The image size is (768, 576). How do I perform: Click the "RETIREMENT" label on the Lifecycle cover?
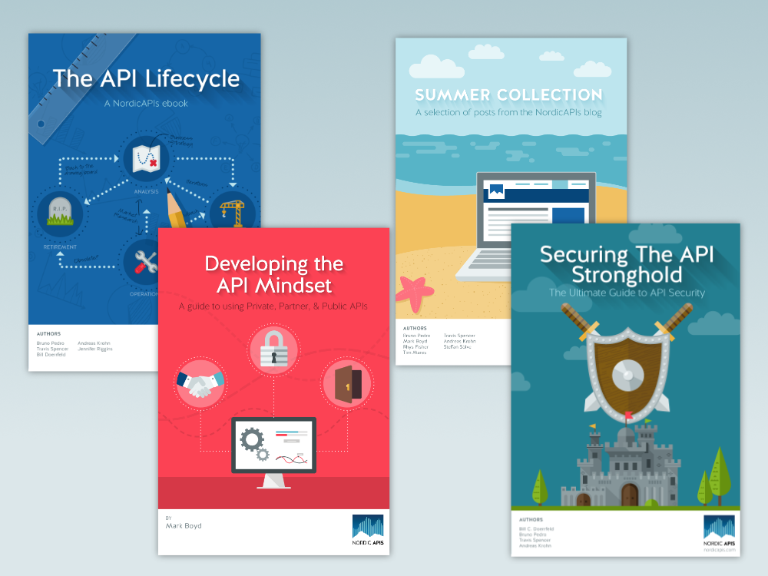[60, 247]
